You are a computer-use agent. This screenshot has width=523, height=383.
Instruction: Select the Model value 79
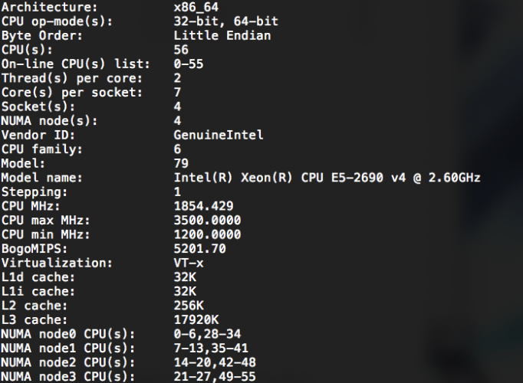click(x=181, y=163)
